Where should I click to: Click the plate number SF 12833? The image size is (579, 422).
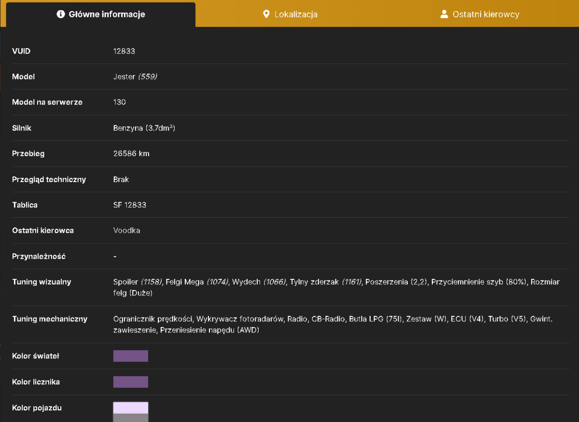tap(130, 205)
